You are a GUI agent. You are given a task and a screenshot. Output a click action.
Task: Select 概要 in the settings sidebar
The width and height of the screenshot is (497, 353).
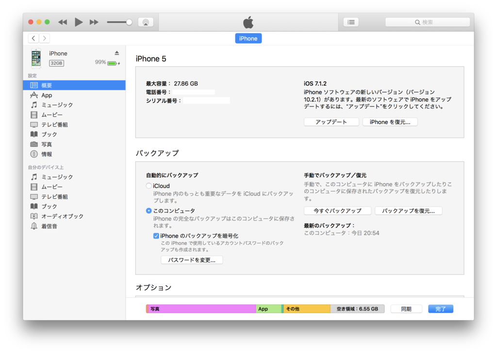(74, 85)
